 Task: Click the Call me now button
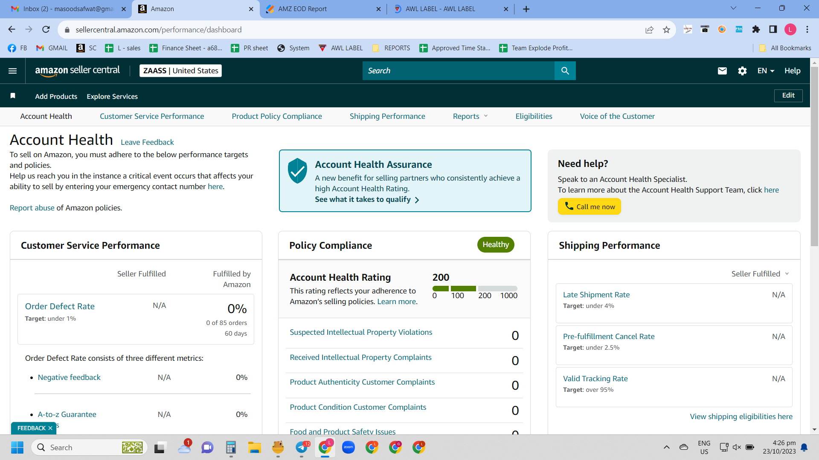(590, 207)
